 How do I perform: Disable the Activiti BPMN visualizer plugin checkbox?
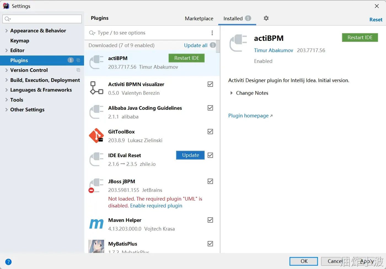(x=210, y=84)
